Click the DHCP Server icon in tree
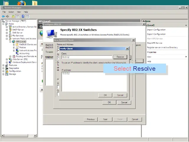Screen dimensions: 189x142 10,30
